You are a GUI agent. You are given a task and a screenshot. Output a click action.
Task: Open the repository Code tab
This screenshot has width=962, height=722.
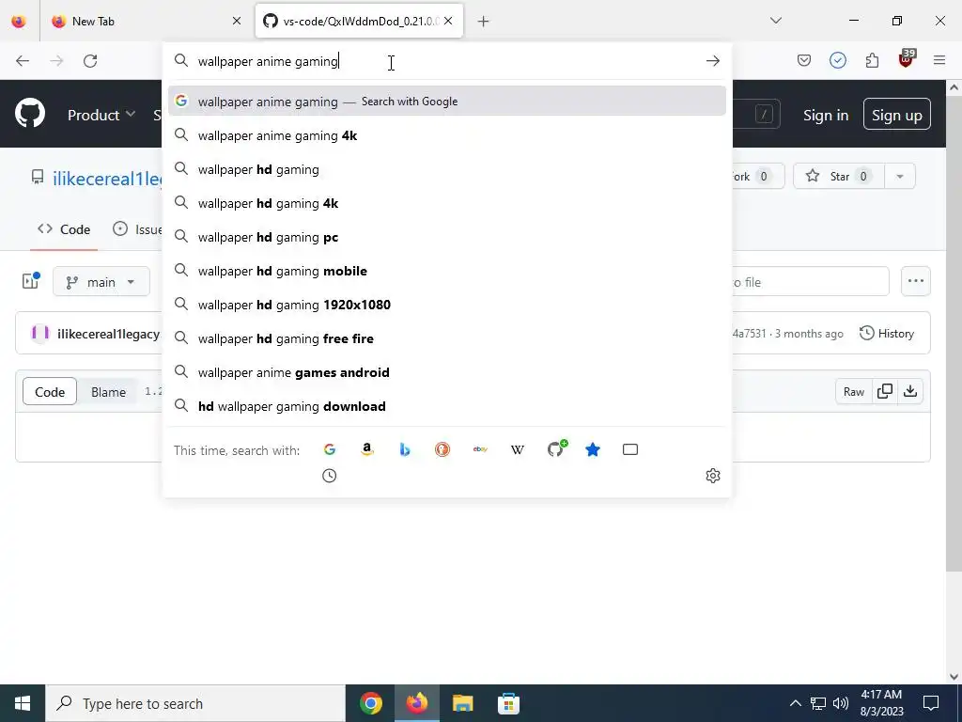tap(64, 229)
